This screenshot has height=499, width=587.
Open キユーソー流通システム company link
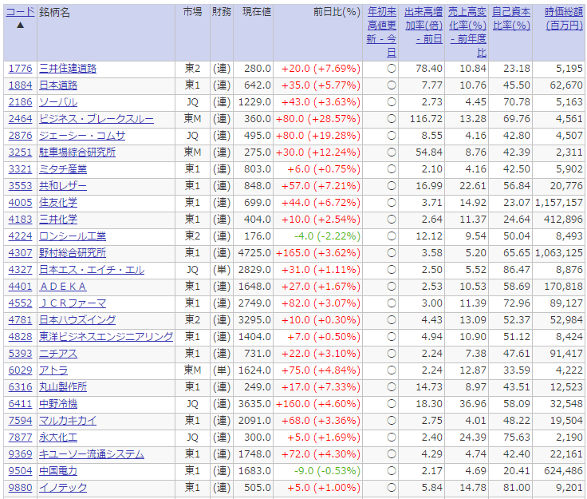coord(92,454)
